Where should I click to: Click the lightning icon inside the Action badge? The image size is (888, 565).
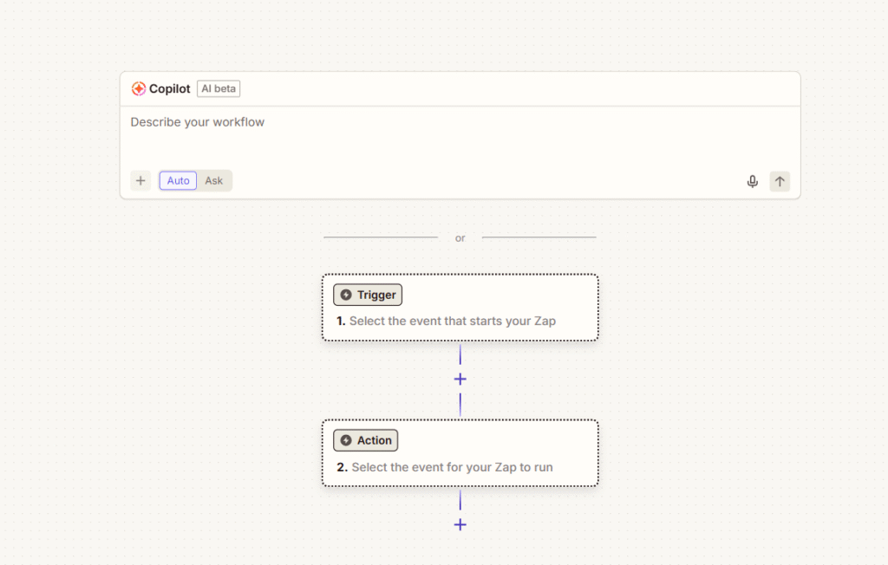coord(345,440)
